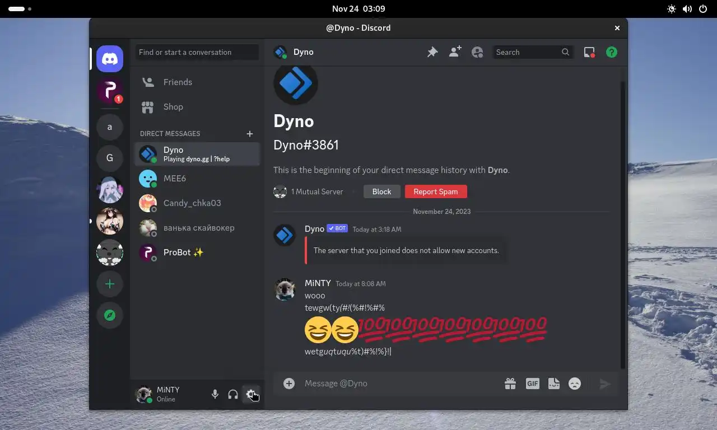The width and height of the screenshot is (717, 430).
Task: Click the send message arrow
Action: pos(605,384)
